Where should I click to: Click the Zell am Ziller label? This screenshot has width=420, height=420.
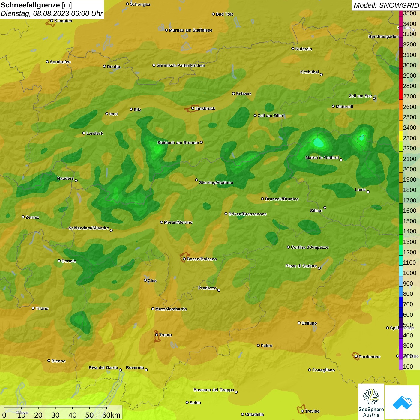[270, 115]
